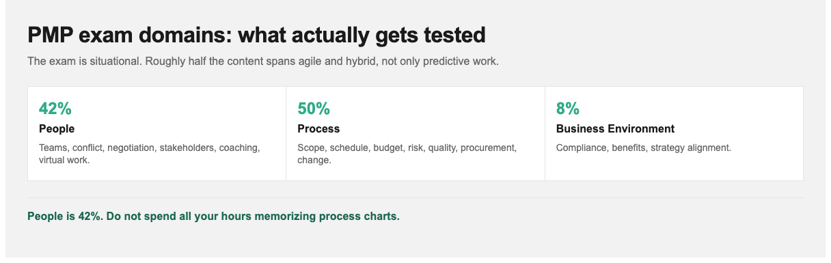Click the Business Environment card
Image resolution: width=831 pixels, height=263 pixels.
(x=674, y=133)
